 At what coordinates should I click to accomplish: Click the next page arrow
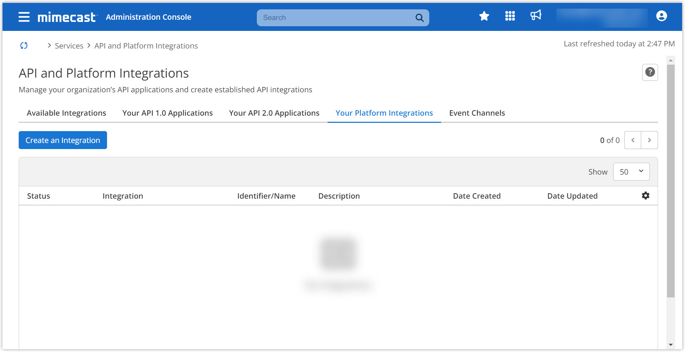pos(649,140)
